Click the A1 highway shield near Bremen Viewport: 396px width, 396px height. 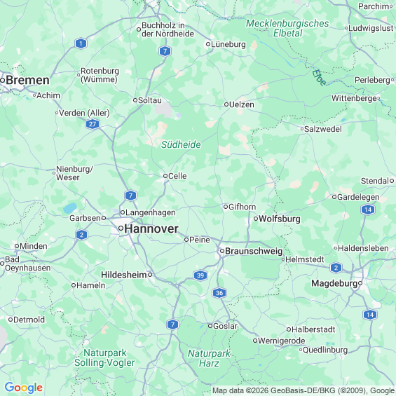[x=81, y=43]
